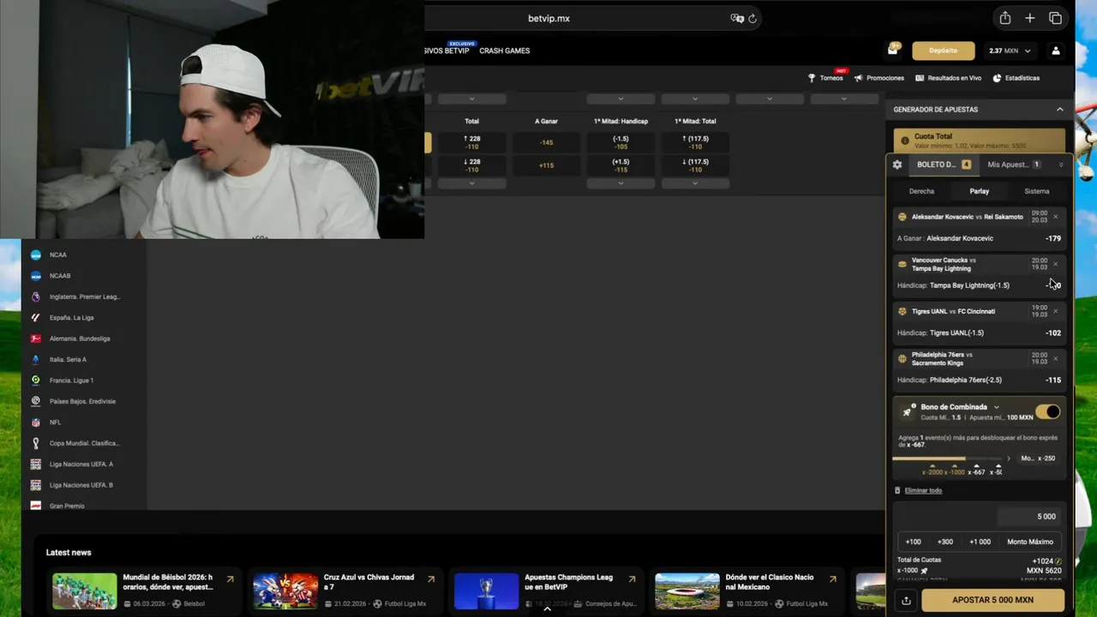Image resolution: width=1097 pixels, height=617 pixels.
Task: Click the trash icon beside Eliminar todo
Action: click(897, 490)
